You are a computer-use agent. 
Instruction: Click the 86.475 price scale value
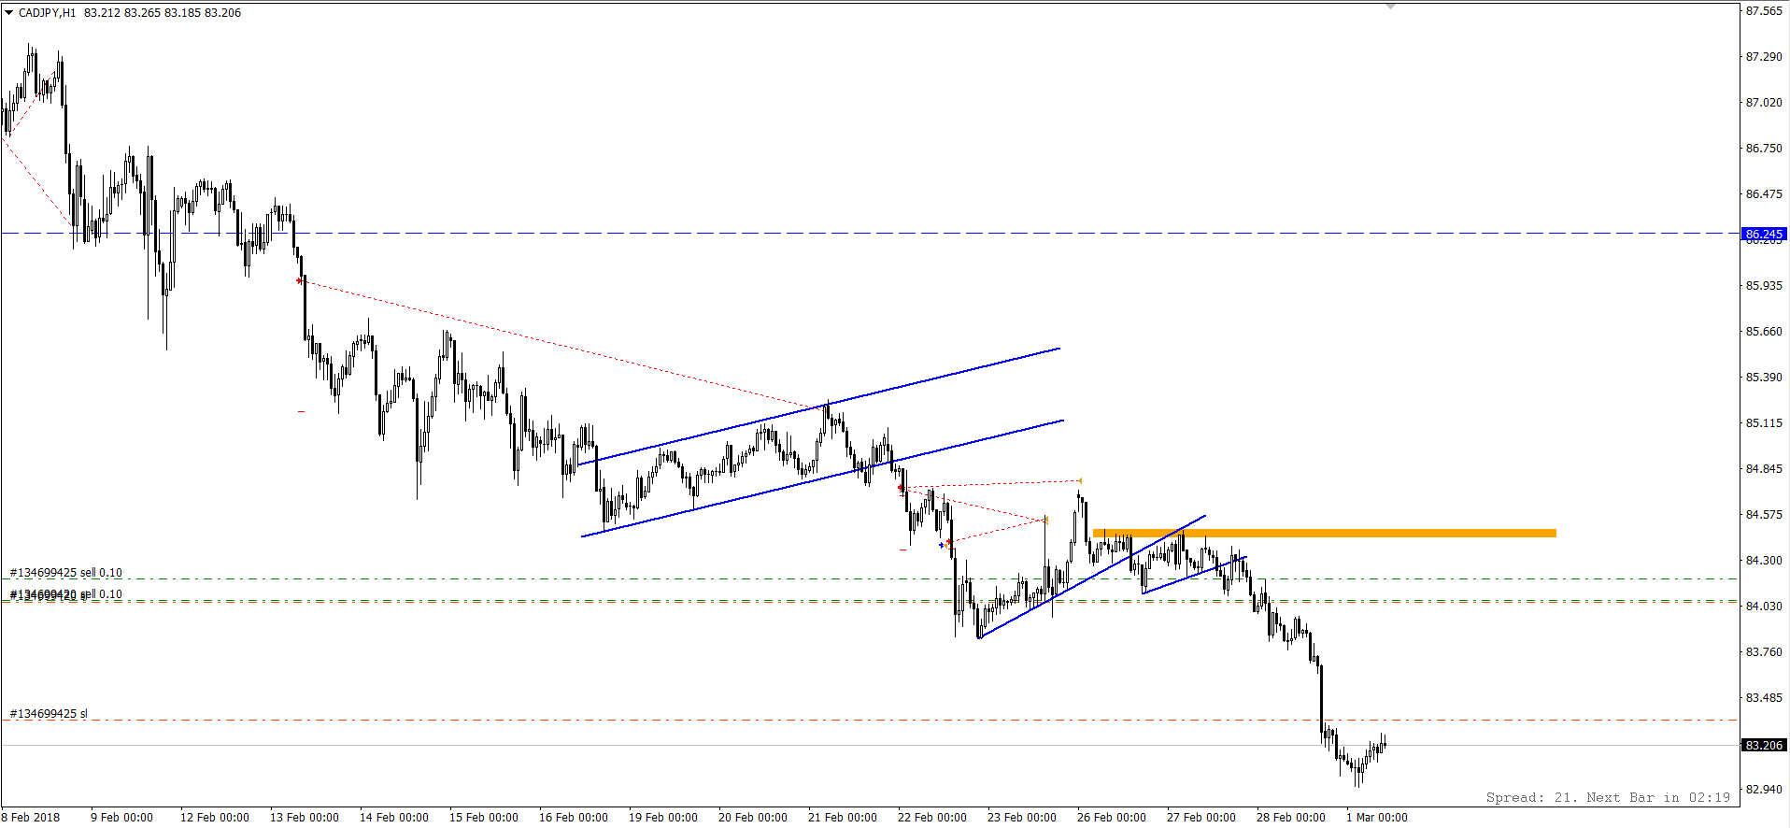1764,194
